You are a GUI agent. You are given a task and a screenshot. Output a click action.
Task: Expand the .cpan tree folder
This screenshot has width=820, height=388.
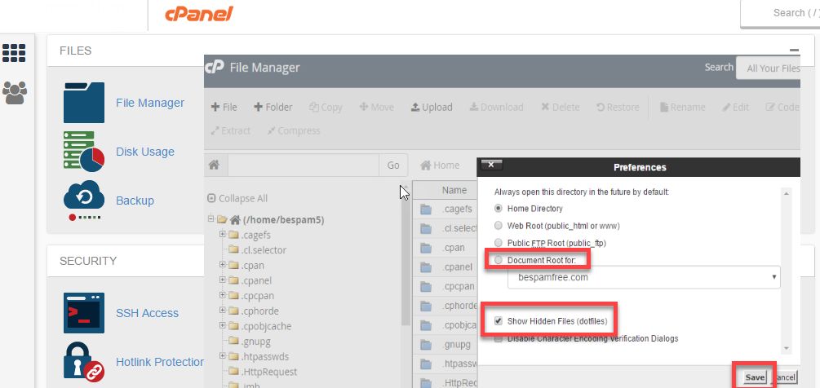(x=222, y=265)
